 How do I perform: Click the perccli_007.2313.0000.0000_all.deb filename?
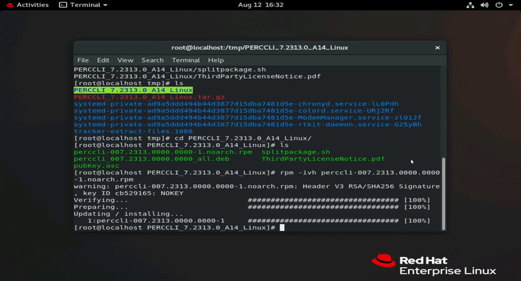point(152,159)
